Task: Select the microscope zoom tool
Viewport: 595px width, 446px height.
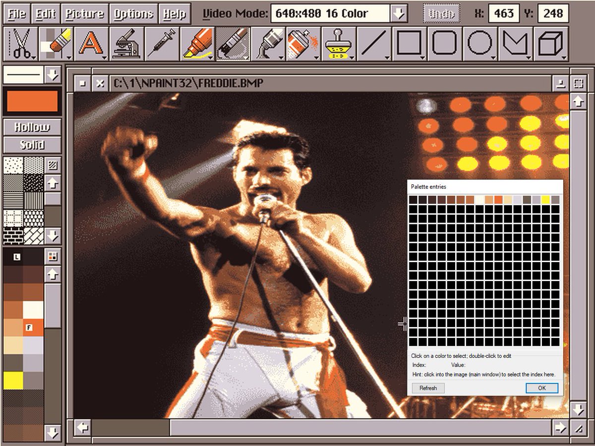Action: 126,44
